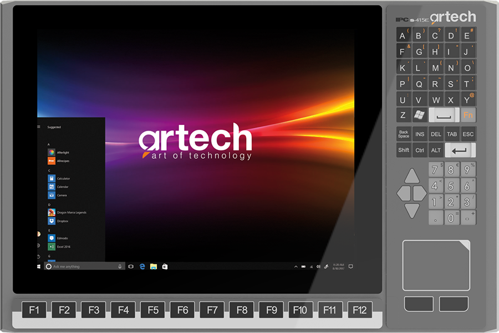This screenshot has height=333, width=499.
Task: Click the Ask me anything search box
Action: (84, 267)
